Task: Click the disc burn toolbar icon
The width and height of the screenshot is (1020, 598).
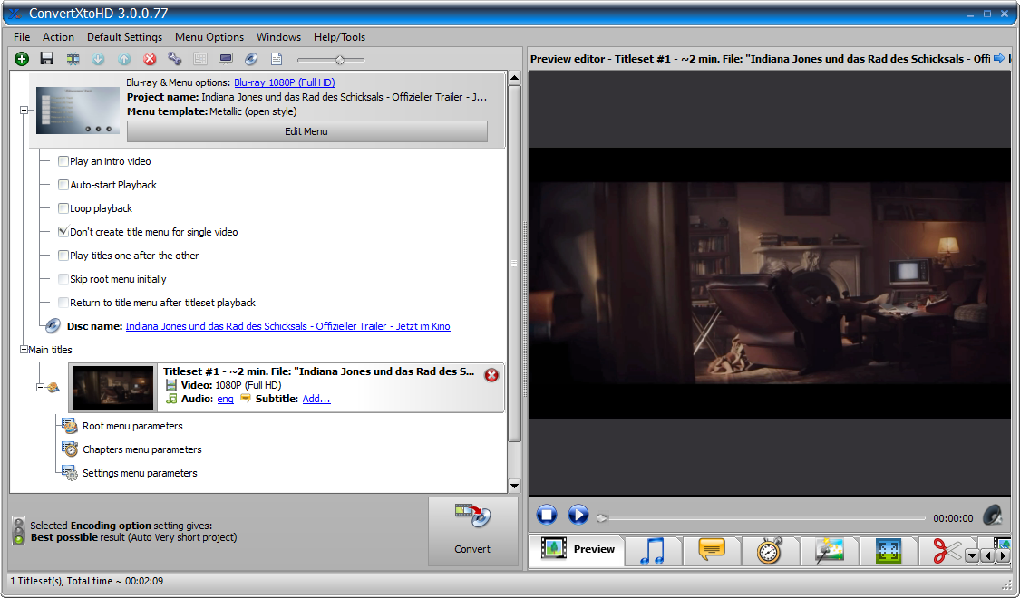Action: coord(251,59)
